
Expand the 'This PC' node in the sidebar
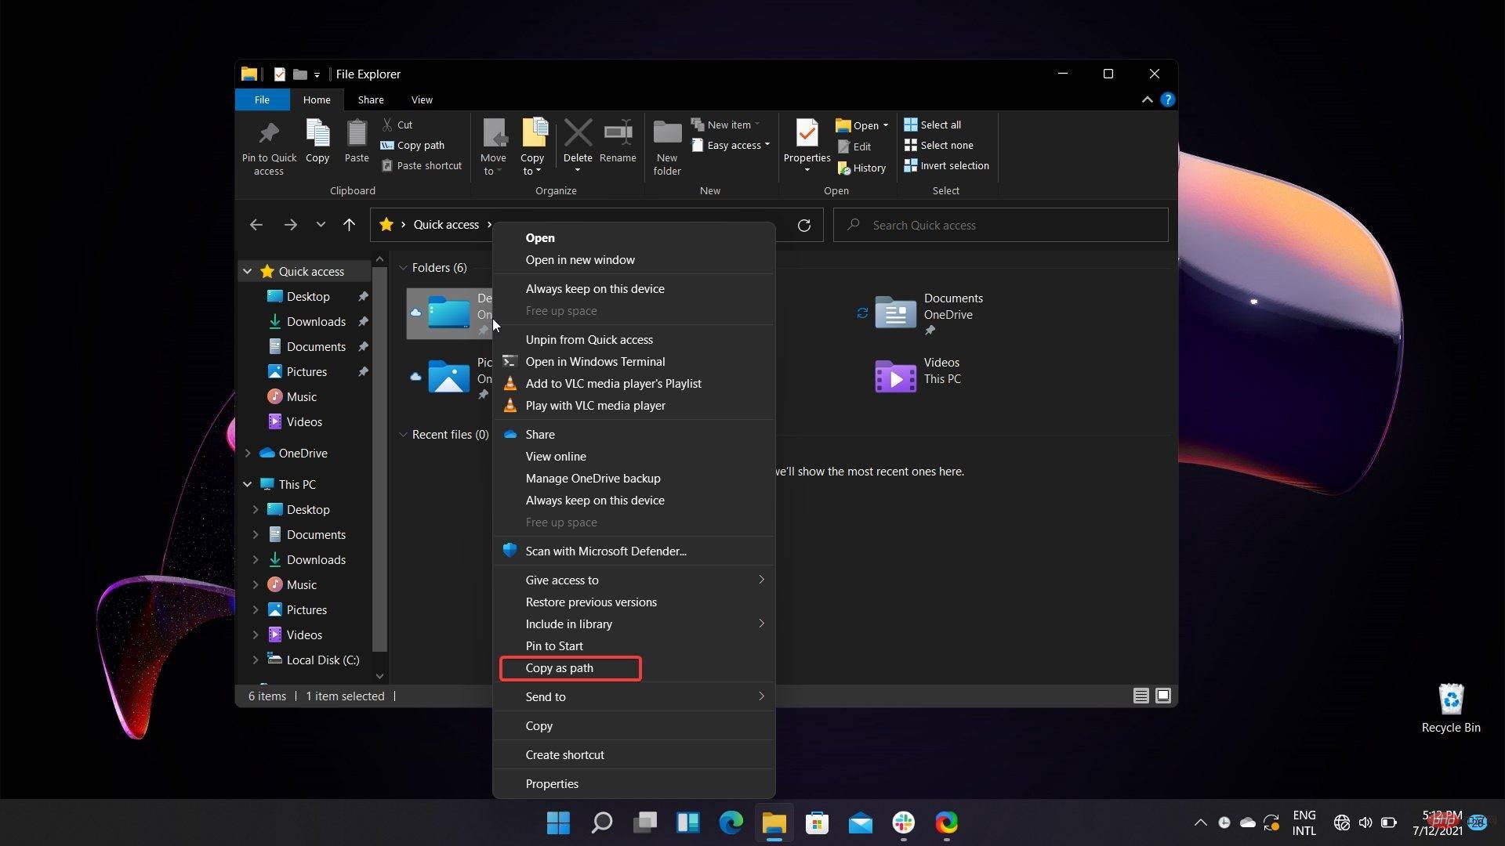pos(247,483)
